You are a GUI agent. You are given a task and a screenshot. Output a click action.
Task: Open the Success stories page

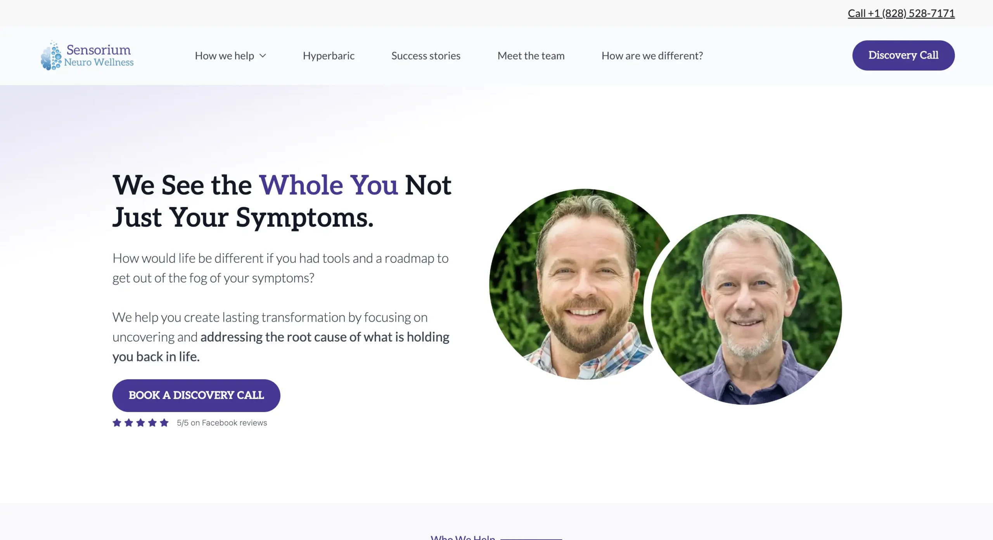[426, 56]
